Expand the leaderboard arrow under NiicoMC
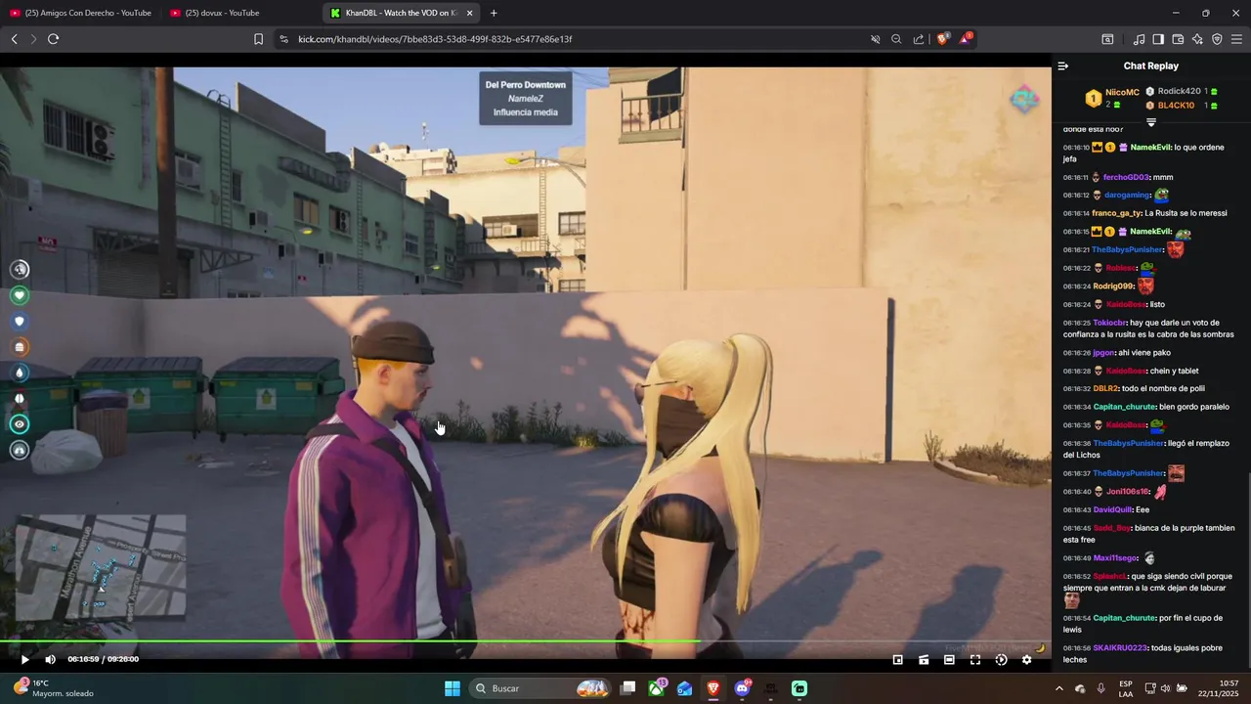 (x=1150, y=122)
